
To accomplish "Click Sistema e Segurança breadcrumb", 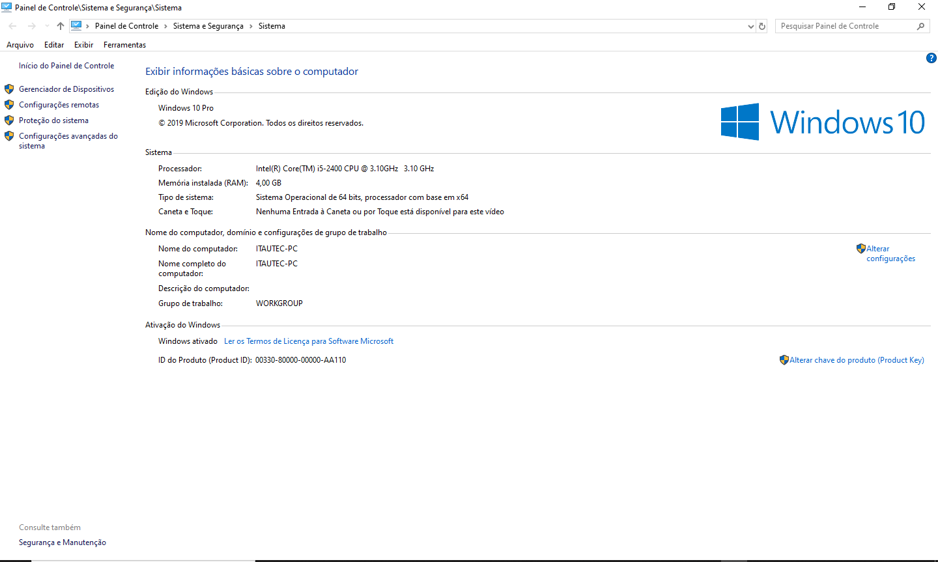I will pos(208,26).
